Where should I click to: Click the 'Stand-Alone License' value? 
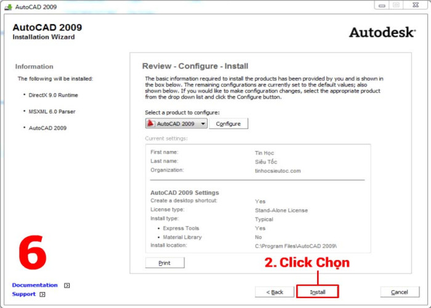pyautogui.click(x=281, y=211)
